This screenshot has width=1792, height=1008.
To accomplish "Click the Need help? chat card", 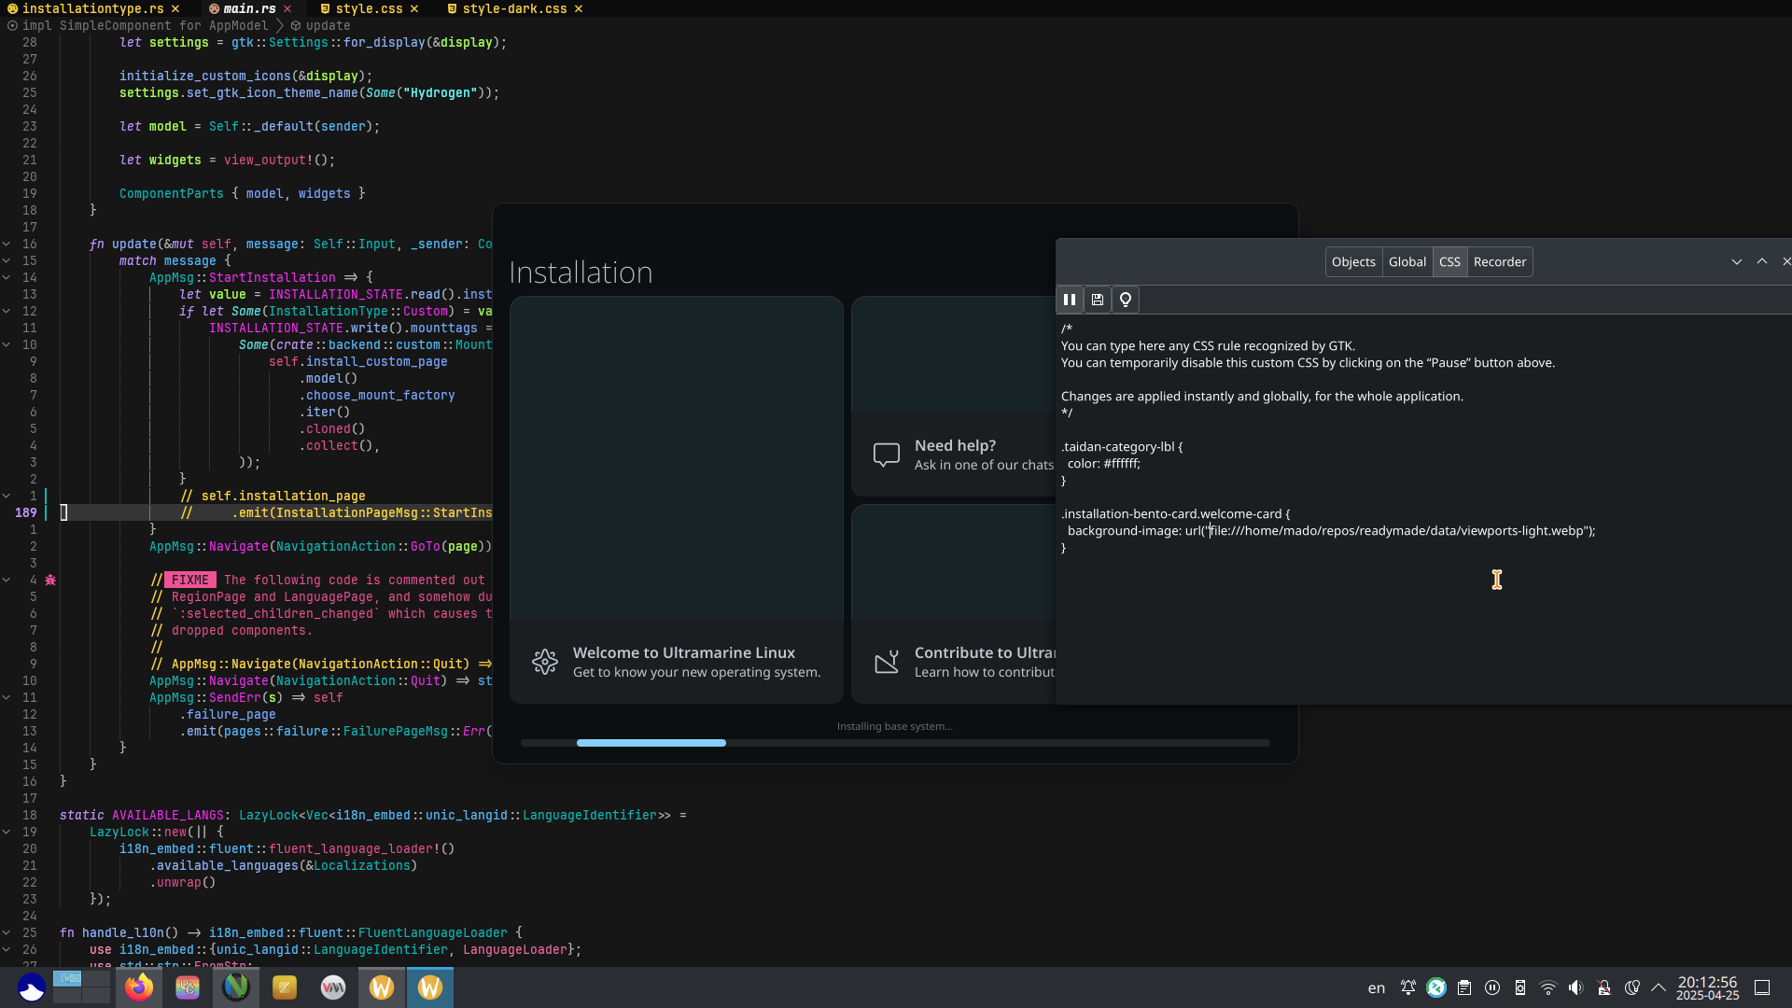I will tap(954, 455).
